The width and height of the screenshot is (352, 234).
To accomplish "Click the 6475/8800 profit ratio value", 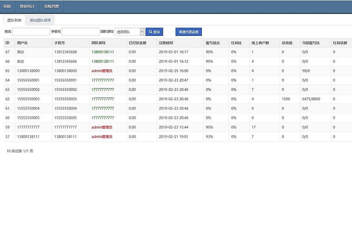I will (x=311, y=99).
